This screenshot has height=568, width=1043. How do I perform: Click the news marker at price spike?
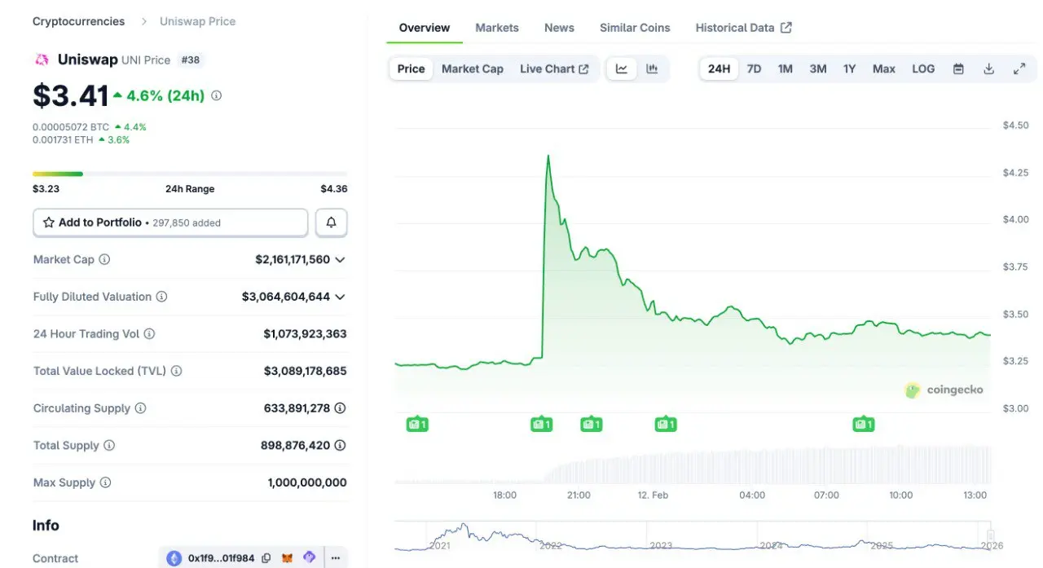(542, 424)
